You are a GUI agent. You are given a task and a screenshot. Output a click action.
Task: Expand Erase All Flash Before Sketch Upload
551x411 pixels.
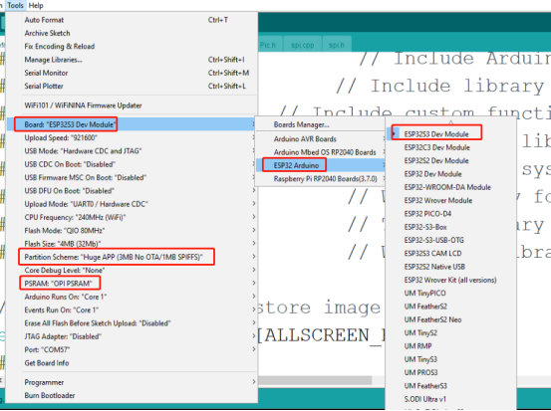coord(132,323)
